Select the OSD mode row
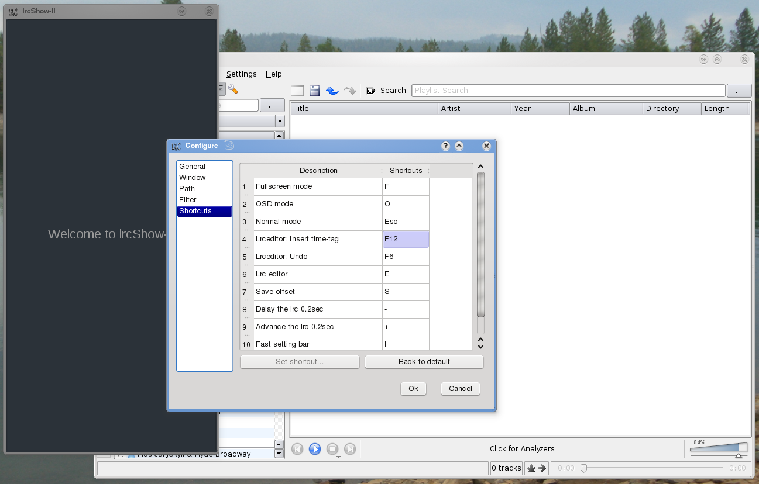The height and width of the screenshot is (484, 759). 318,204
